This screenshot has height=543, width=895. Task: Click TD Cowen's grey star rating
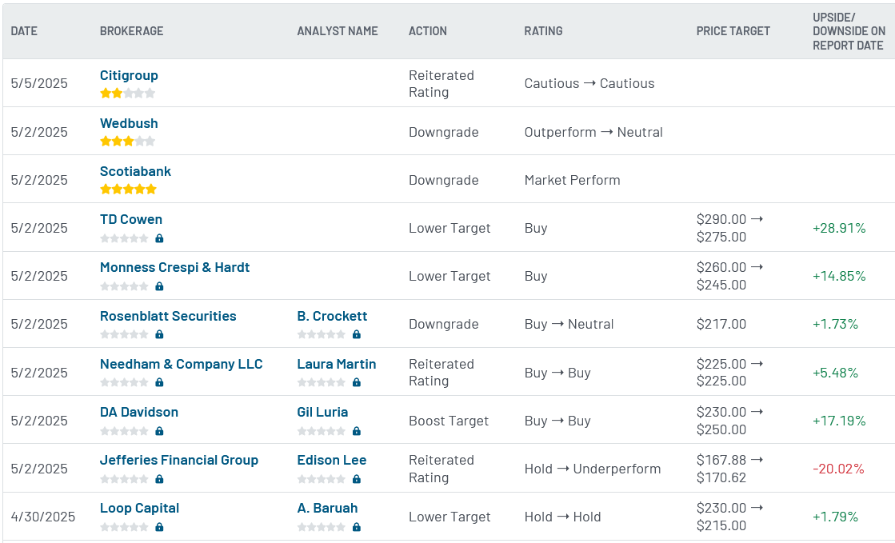tap(124, 238)
